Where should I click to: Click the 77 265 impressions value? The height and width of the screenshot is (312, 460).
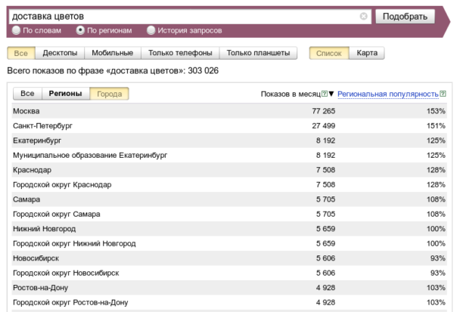tap(324, 111)
